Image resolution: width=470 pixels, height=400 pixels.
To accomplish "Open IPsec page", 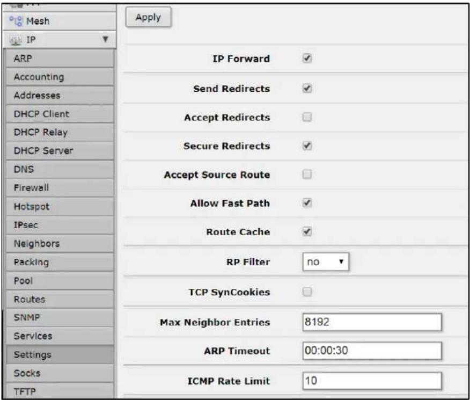I will [x=60, y=225].
